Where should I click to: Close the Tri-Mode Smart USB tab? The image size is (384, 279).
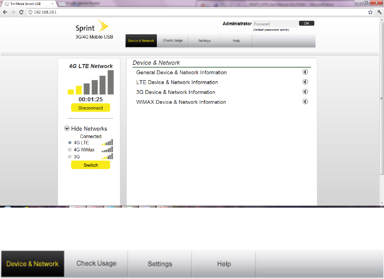tap(52, 4)
